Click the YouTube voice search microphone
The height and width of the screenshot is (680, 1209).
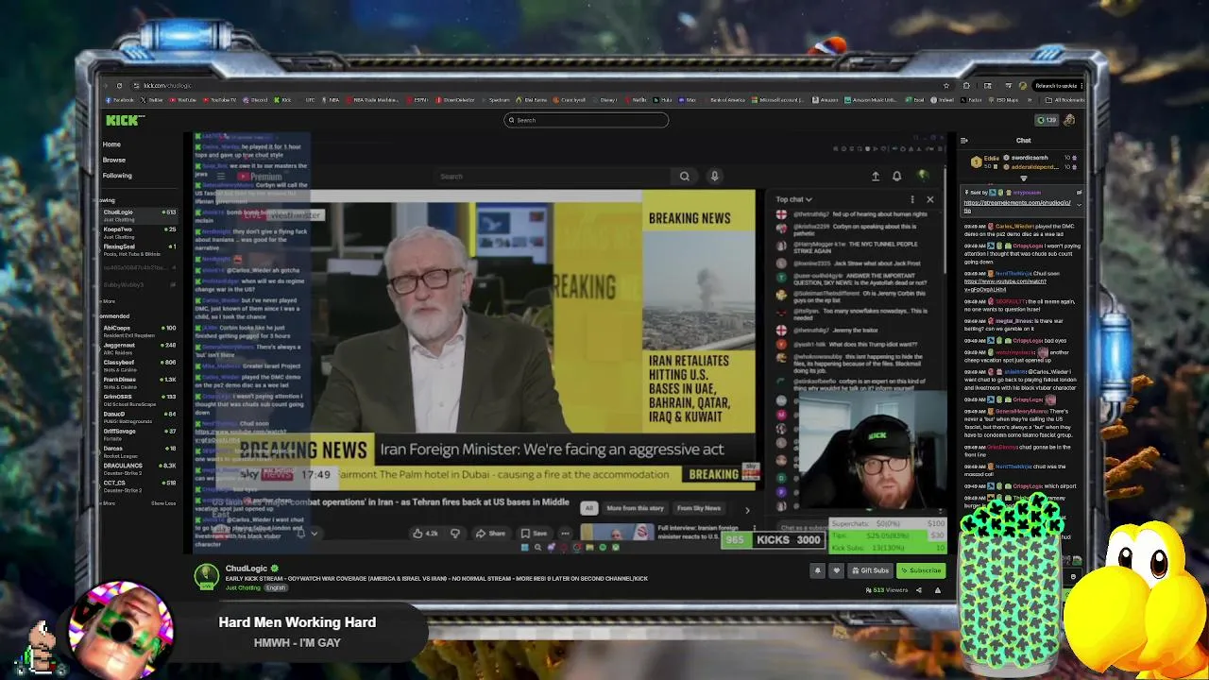pyautogui.click(x=714, y=176)
